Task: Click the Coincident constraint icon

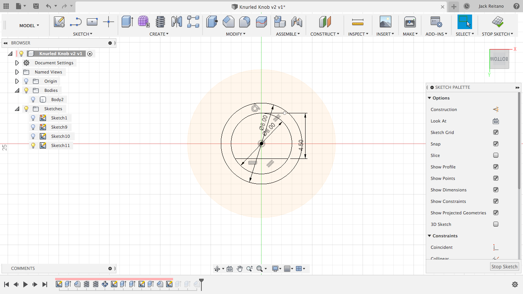Action: point(496,247)
